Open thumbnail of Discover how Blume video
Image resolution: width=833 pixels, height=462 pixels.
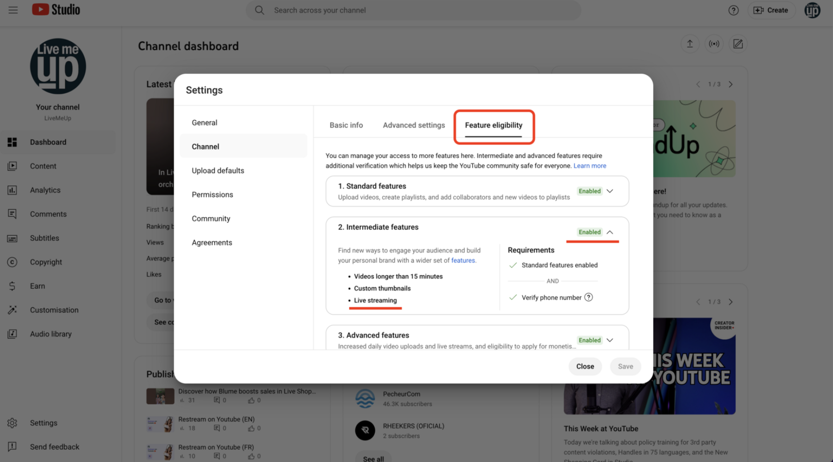(160, 396)
